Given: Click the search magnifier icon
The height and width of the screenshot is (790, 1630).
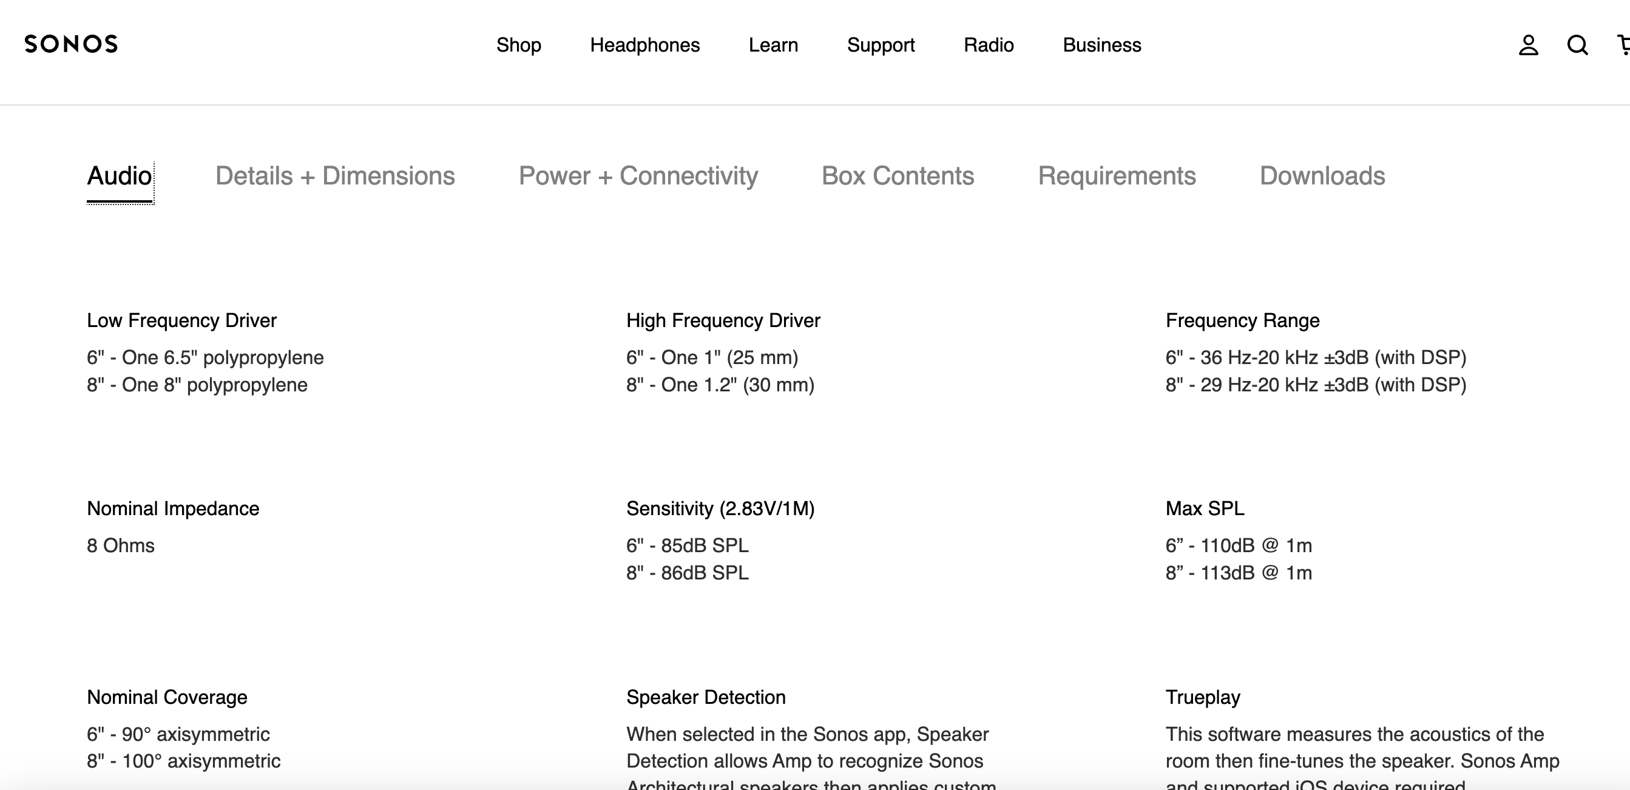Looking at the screenshot, I should (x=1577, y=45).
